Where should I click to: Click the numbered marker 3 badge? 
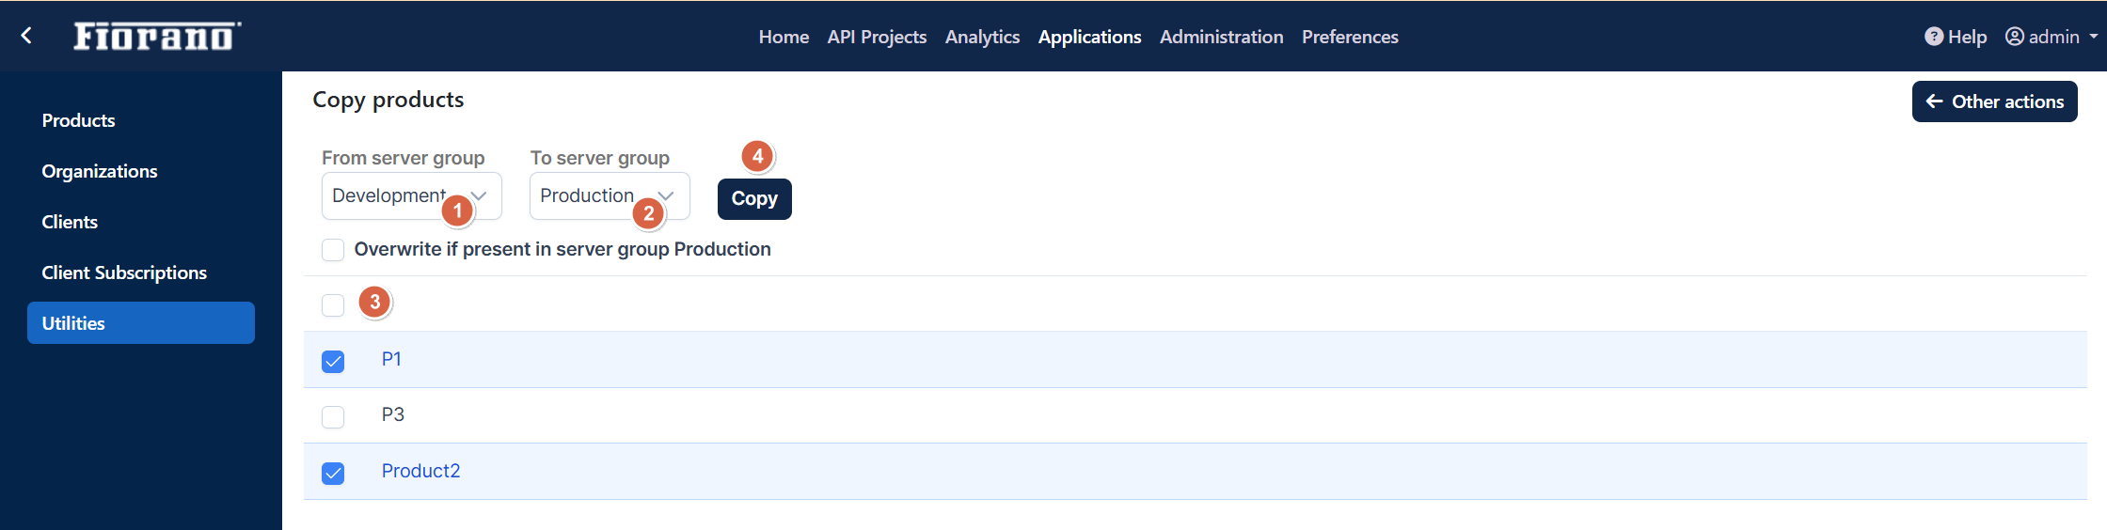tap(374, 302)
